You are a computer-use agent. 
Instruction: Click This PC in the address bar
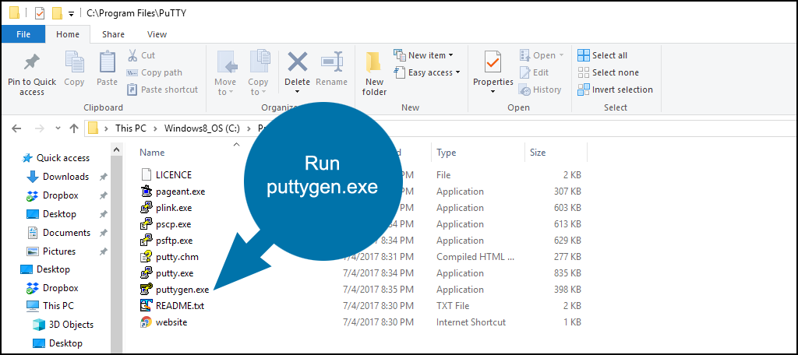[130, 128]
